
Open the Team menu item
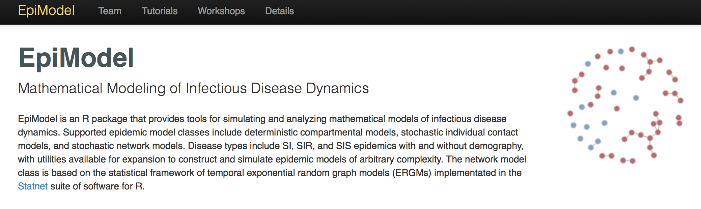pos(110,11)
